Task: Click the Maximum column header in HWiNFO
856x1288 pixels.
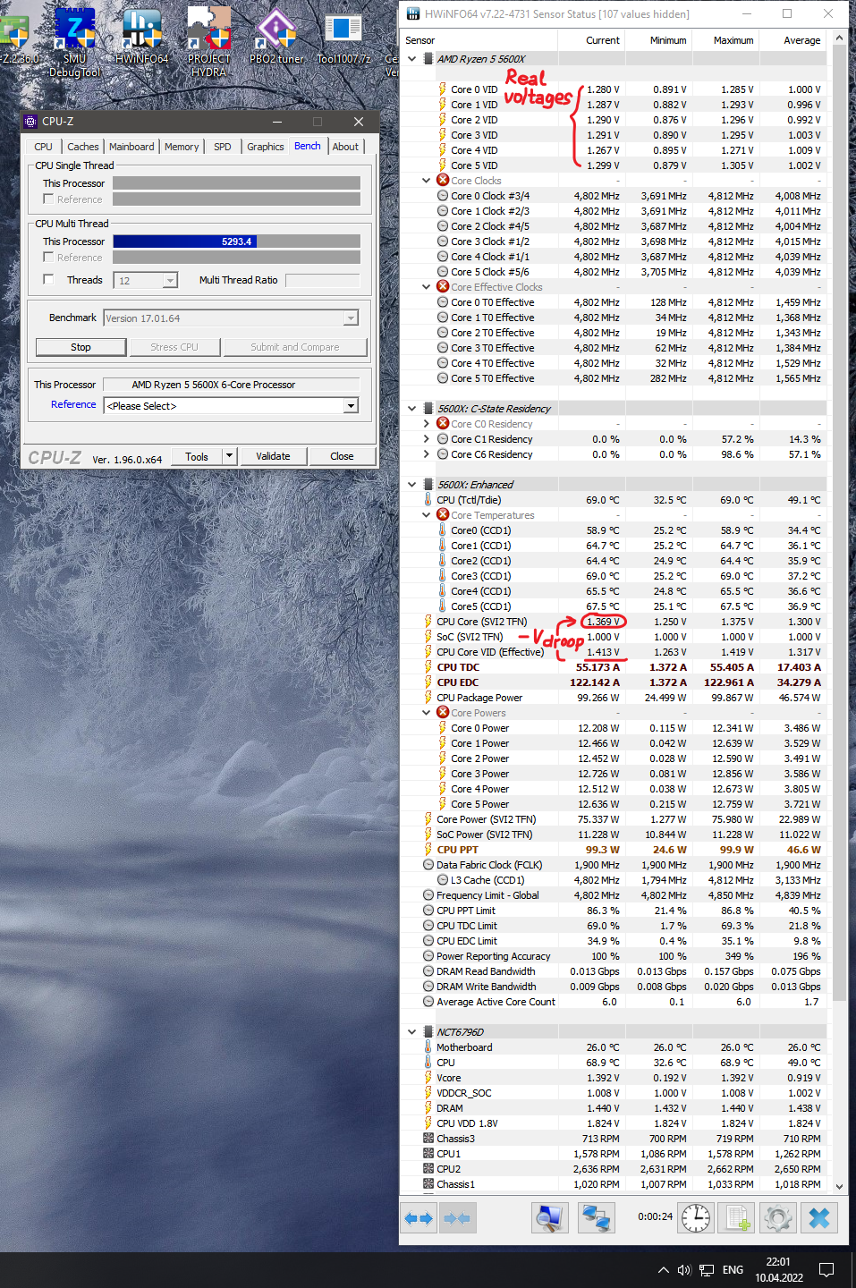Action: click(x=733, y=40)
